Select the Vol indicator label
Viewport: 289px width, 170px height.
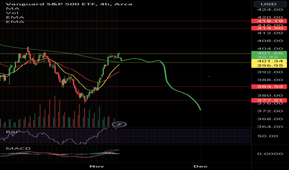coord(12,13)
